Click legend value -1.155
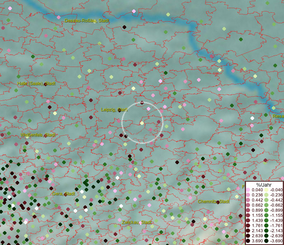The height and width of the screenshot is (245, 284). click(276, 215)
